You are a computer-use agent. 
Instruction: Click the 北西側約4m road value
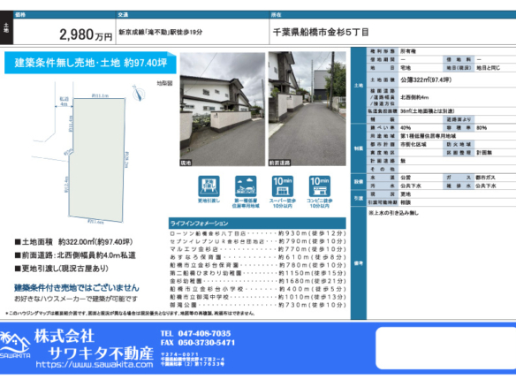(x=414, y=97)
